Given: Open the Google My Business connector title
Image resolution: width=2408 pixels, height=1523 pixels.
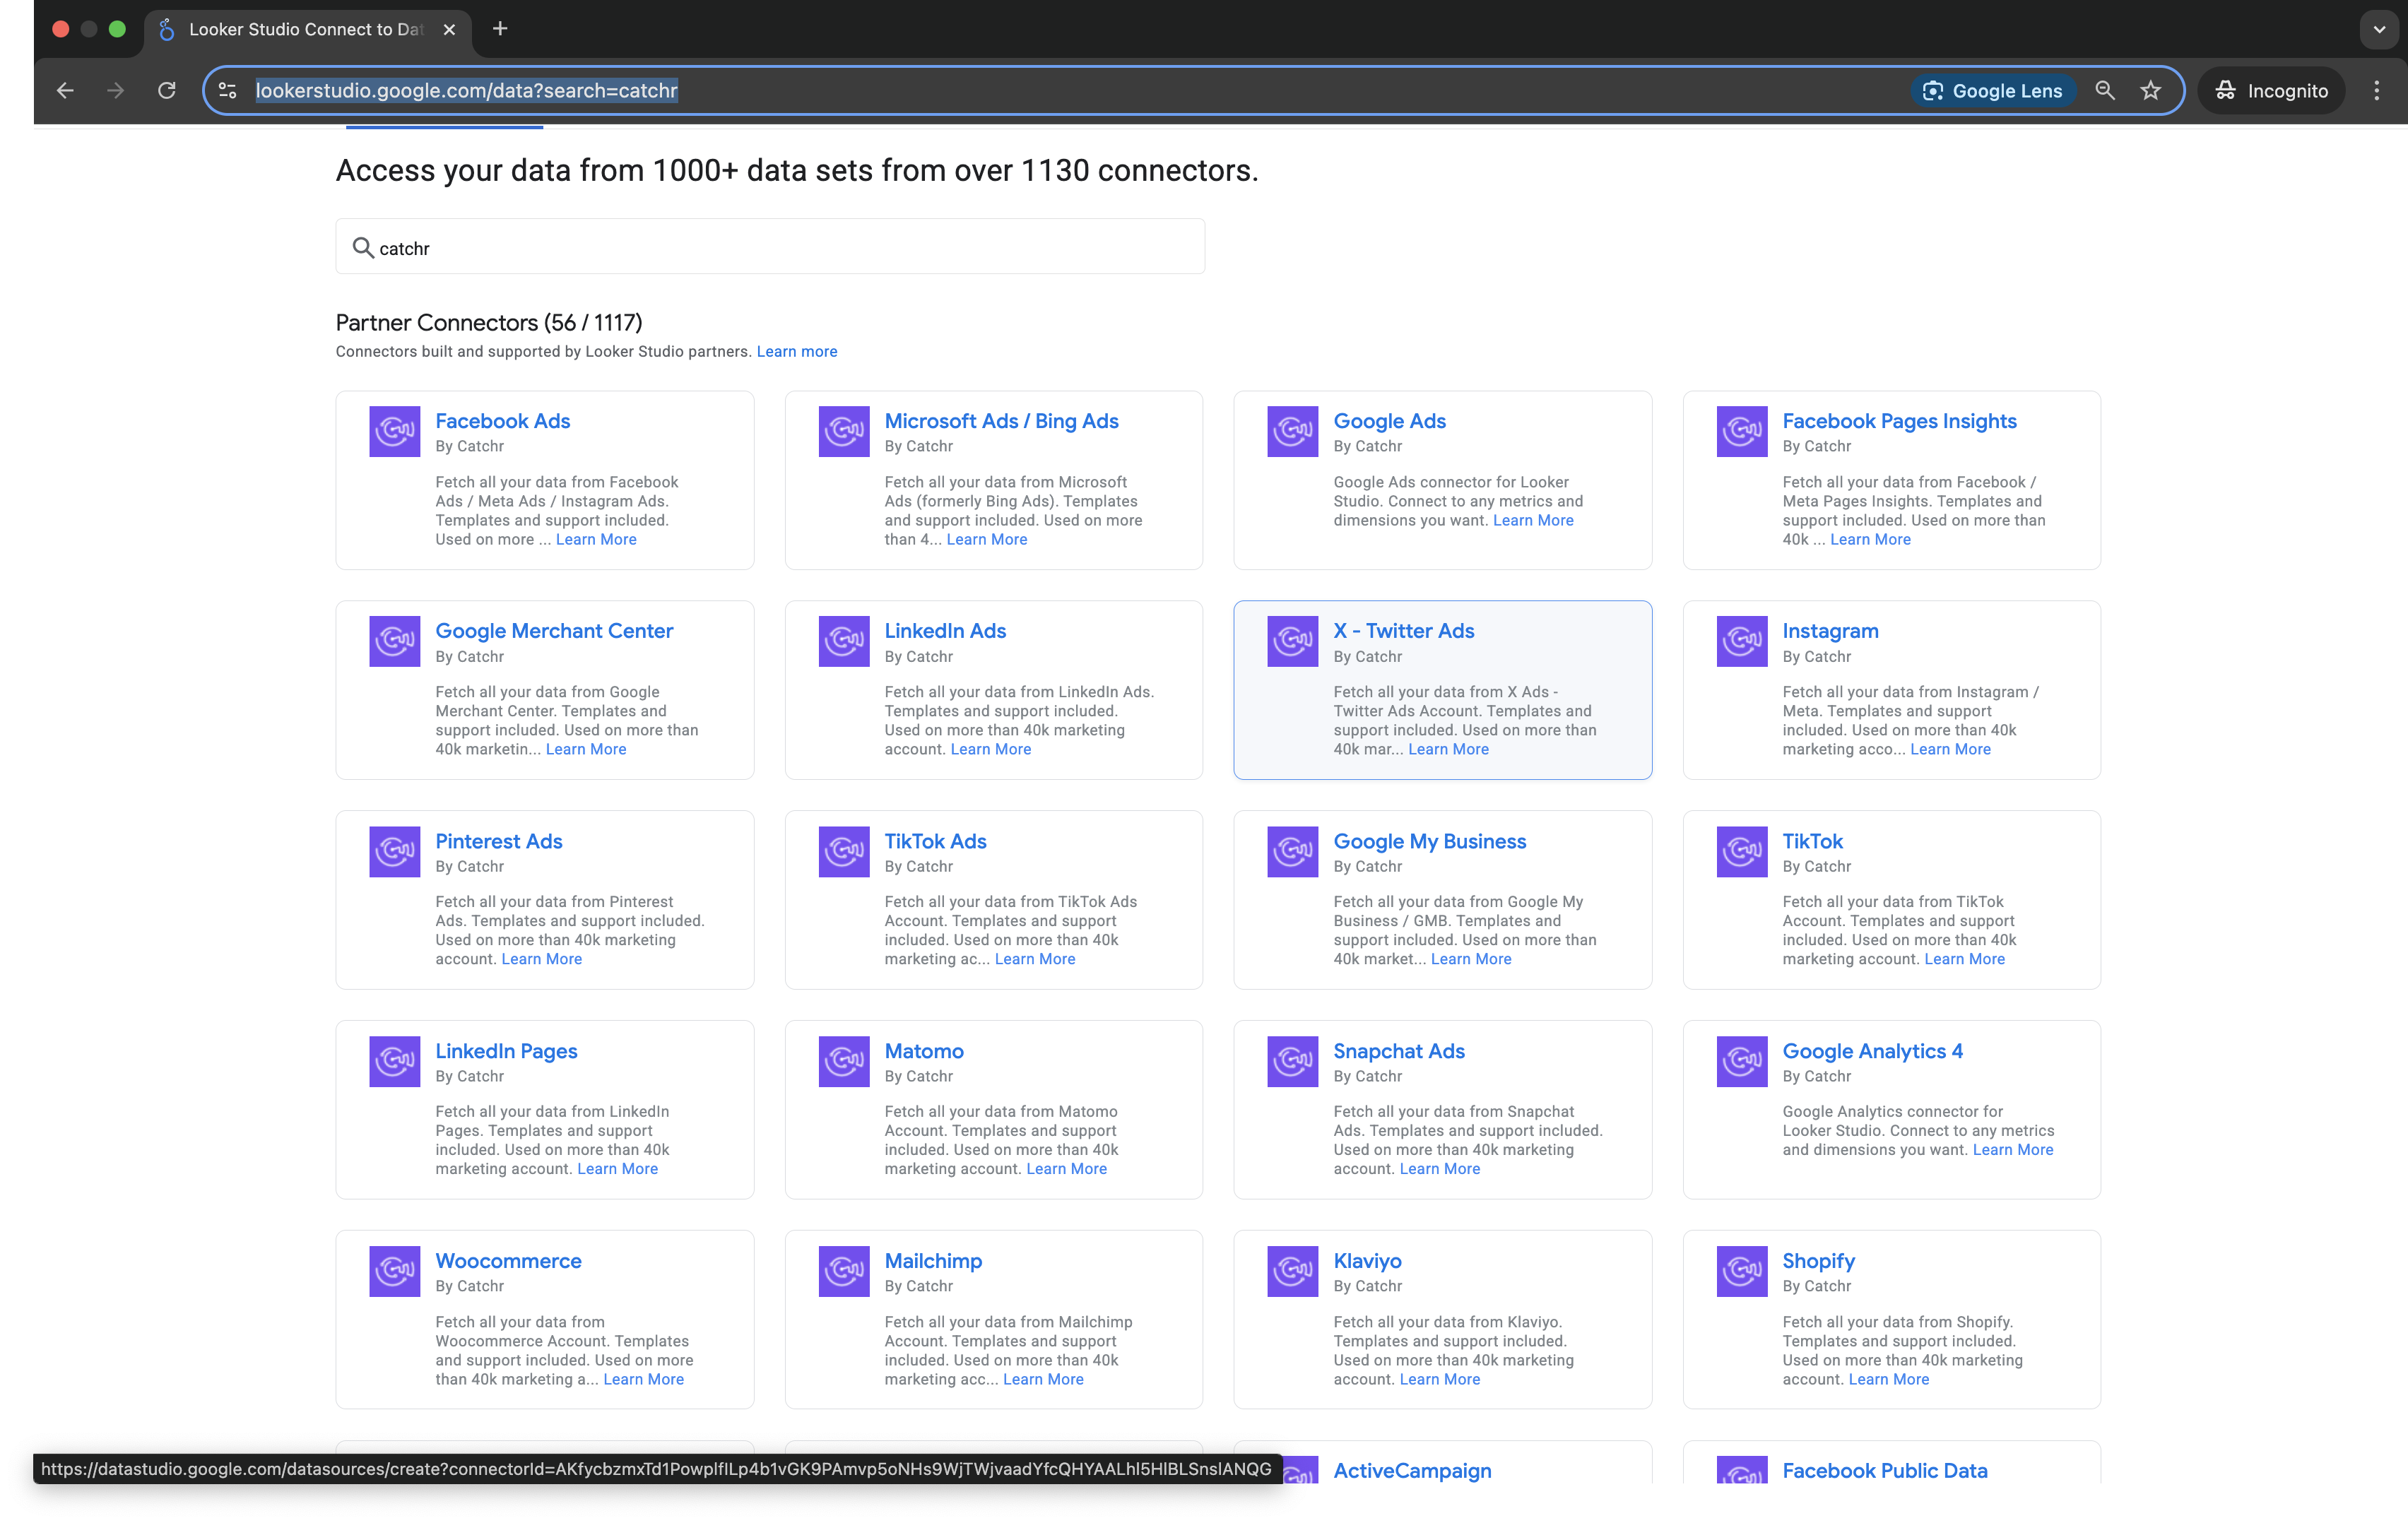Looking at the screenshot, I should click(x=1429, y=841).
